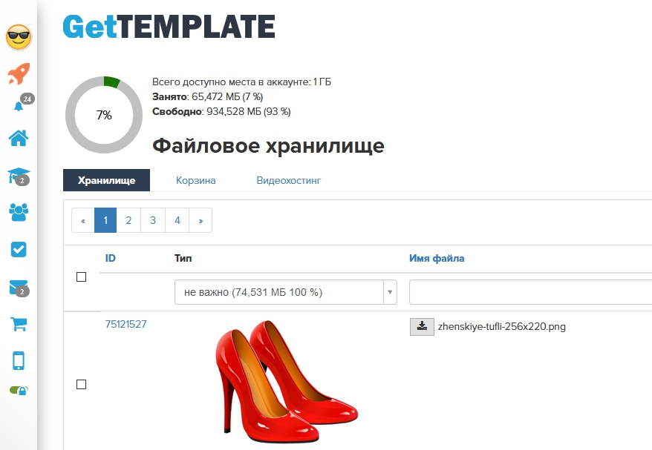
Task: Expand the file type filter dropdown
Action: (x=286, y=292)
